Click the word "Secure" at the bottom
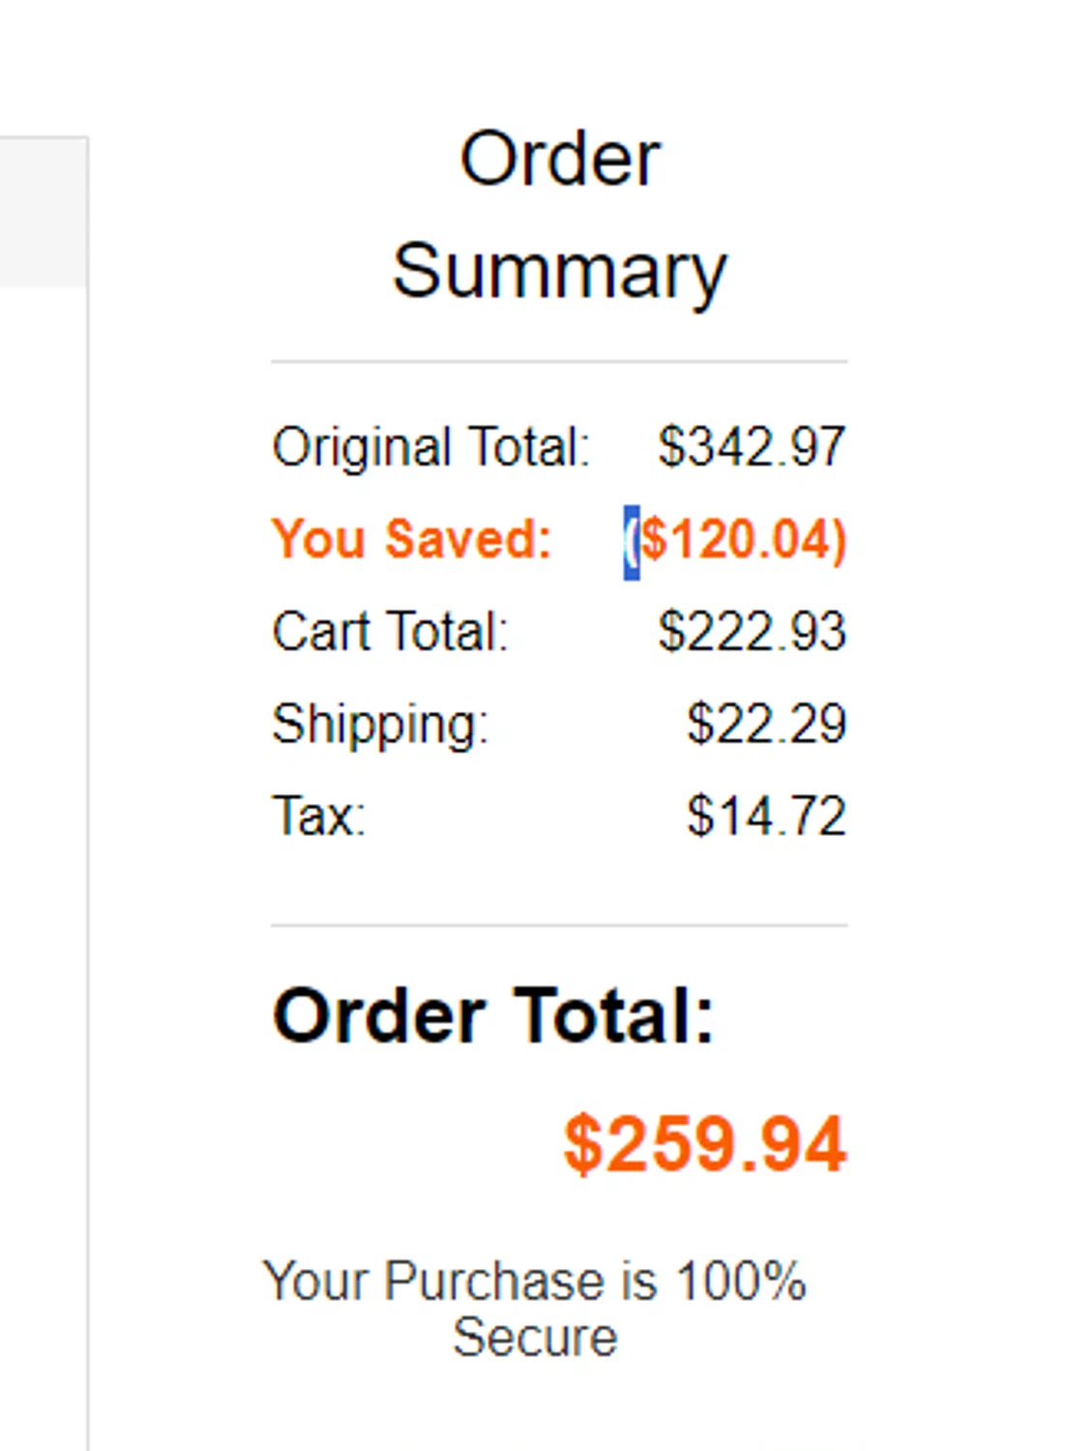1065x1451 pixels. [x=534, y=1338]
